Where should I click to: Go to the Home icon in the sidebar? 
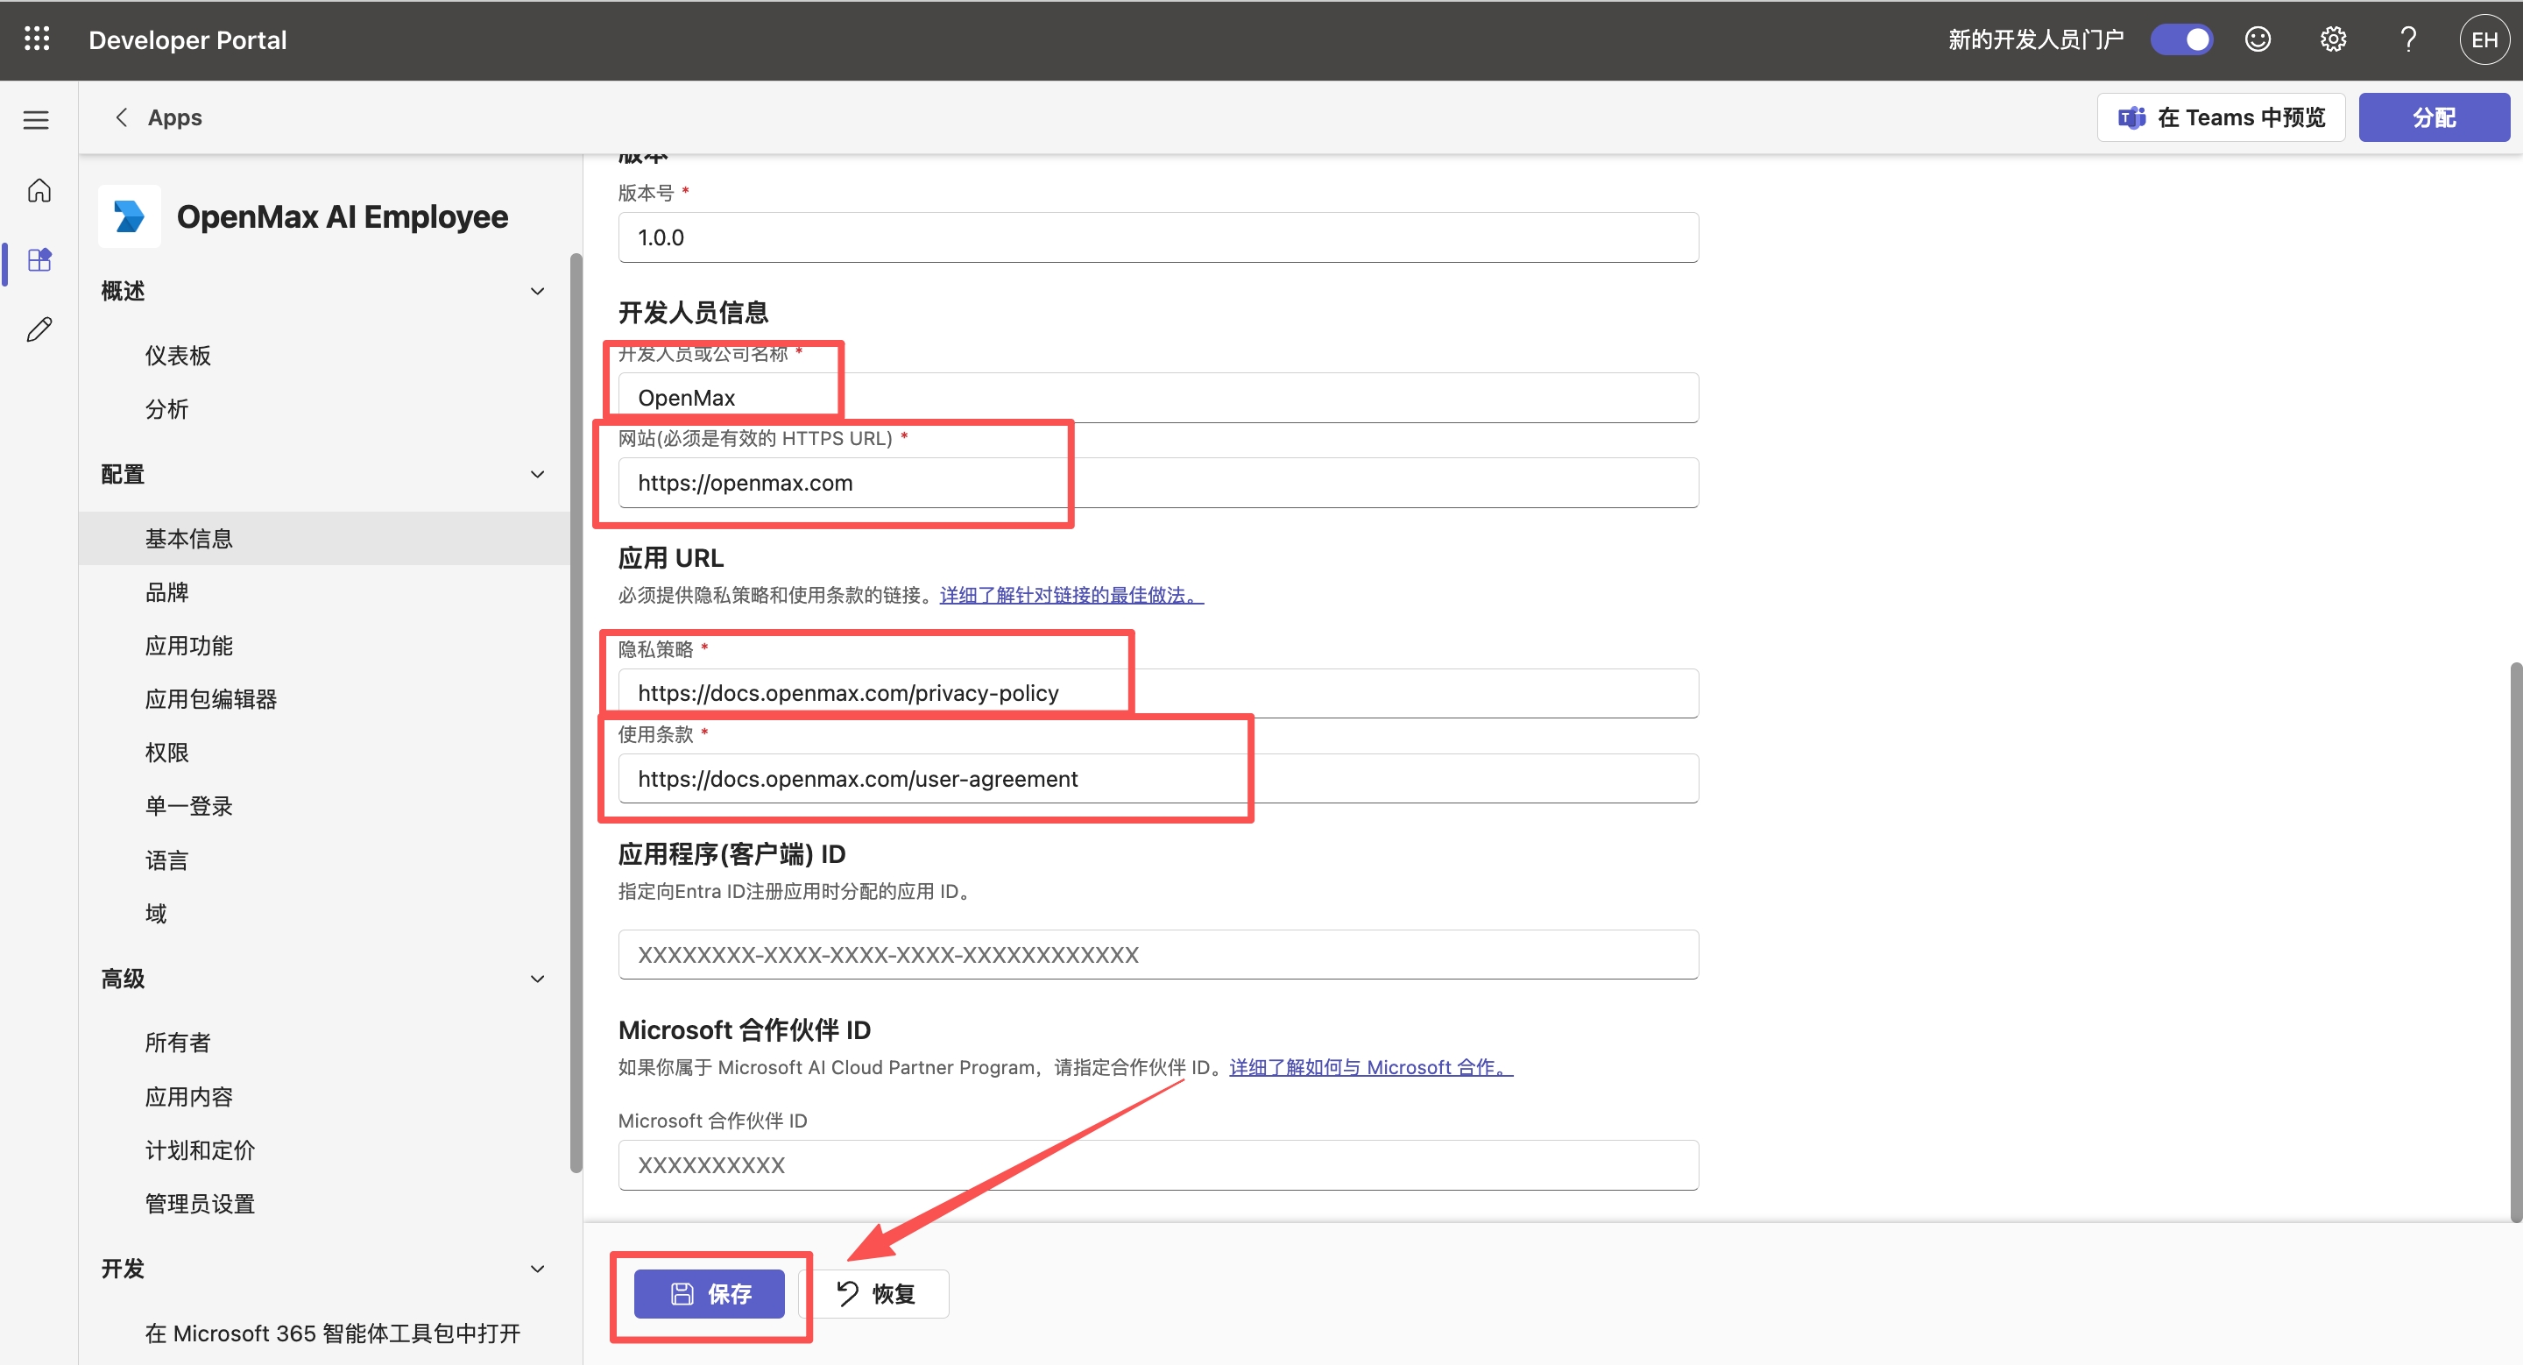click(x=39, y=190)
